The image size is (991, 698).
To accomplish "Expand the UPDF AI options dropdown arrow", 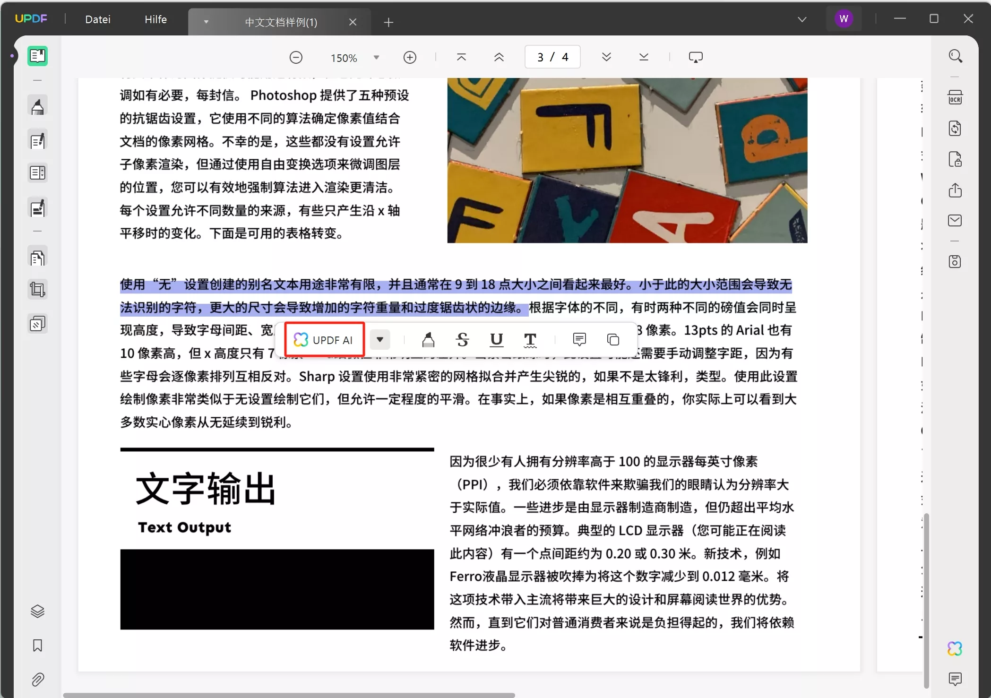I will click(x=380, y=340).
